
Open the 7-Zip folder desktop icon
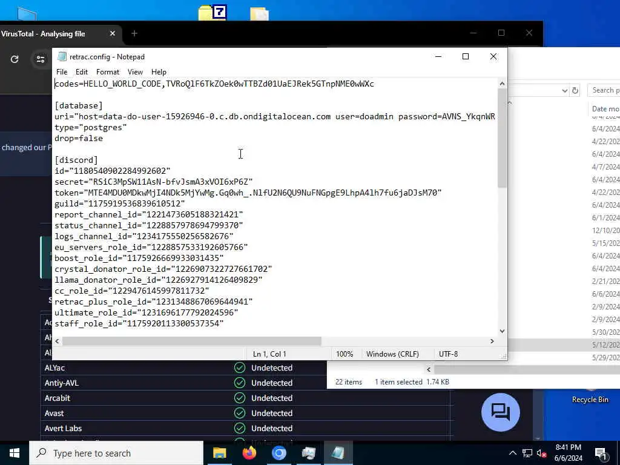click(213, 12)
